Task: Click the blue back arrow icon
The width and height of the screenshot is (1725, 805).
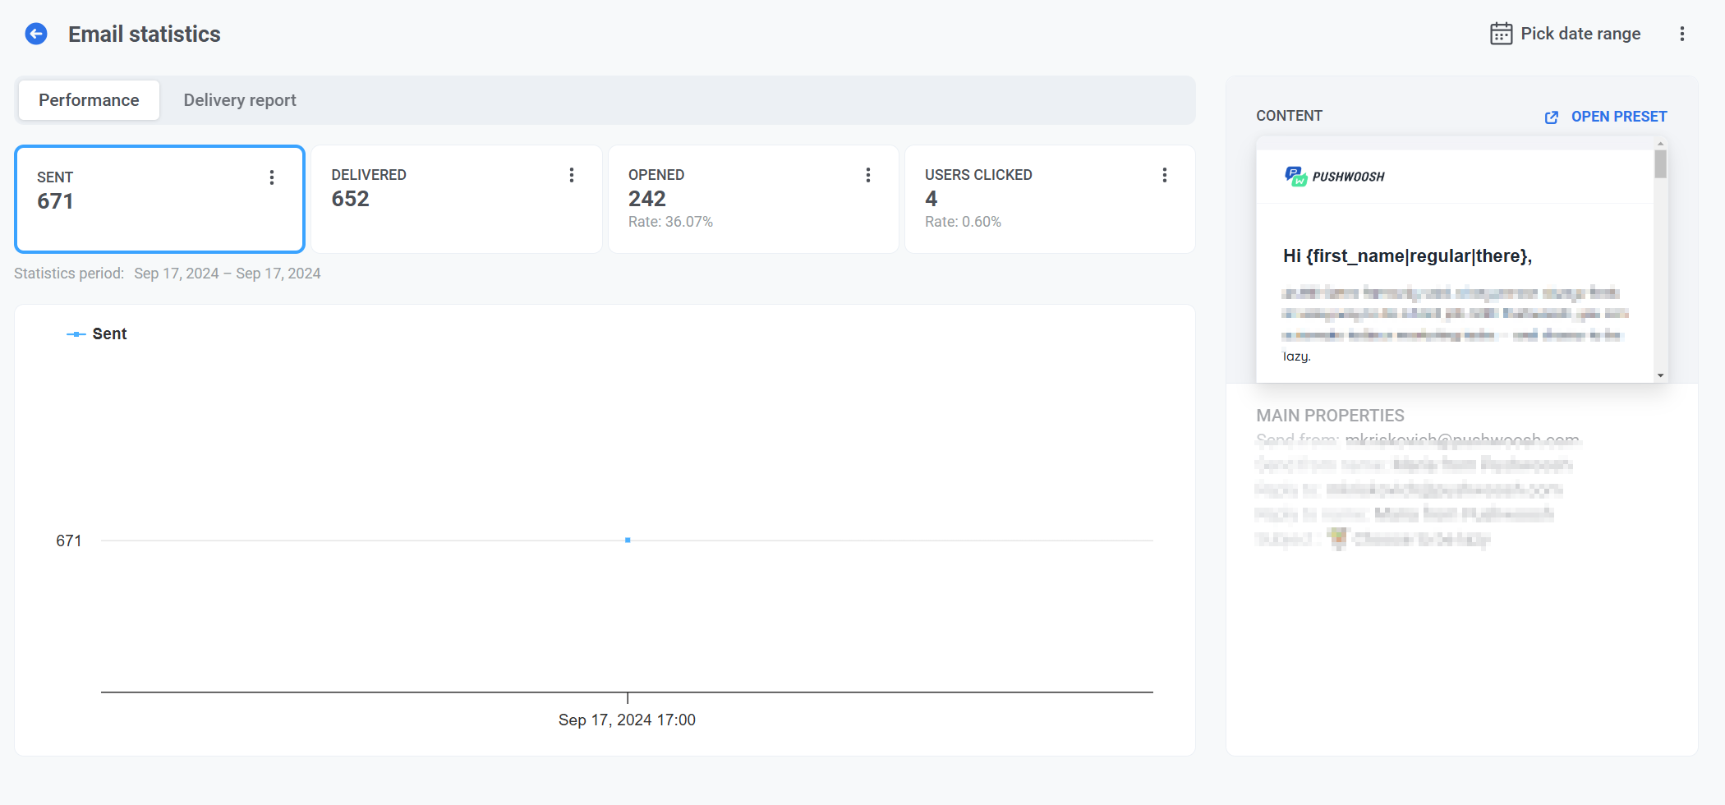Action: pyautogui.click(x=36, y=34)
